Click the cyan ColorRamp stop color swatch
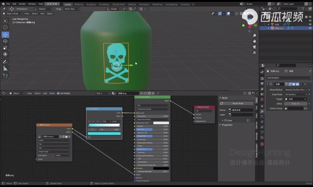This screenshot has width=313, height=187. coord(104,133)
